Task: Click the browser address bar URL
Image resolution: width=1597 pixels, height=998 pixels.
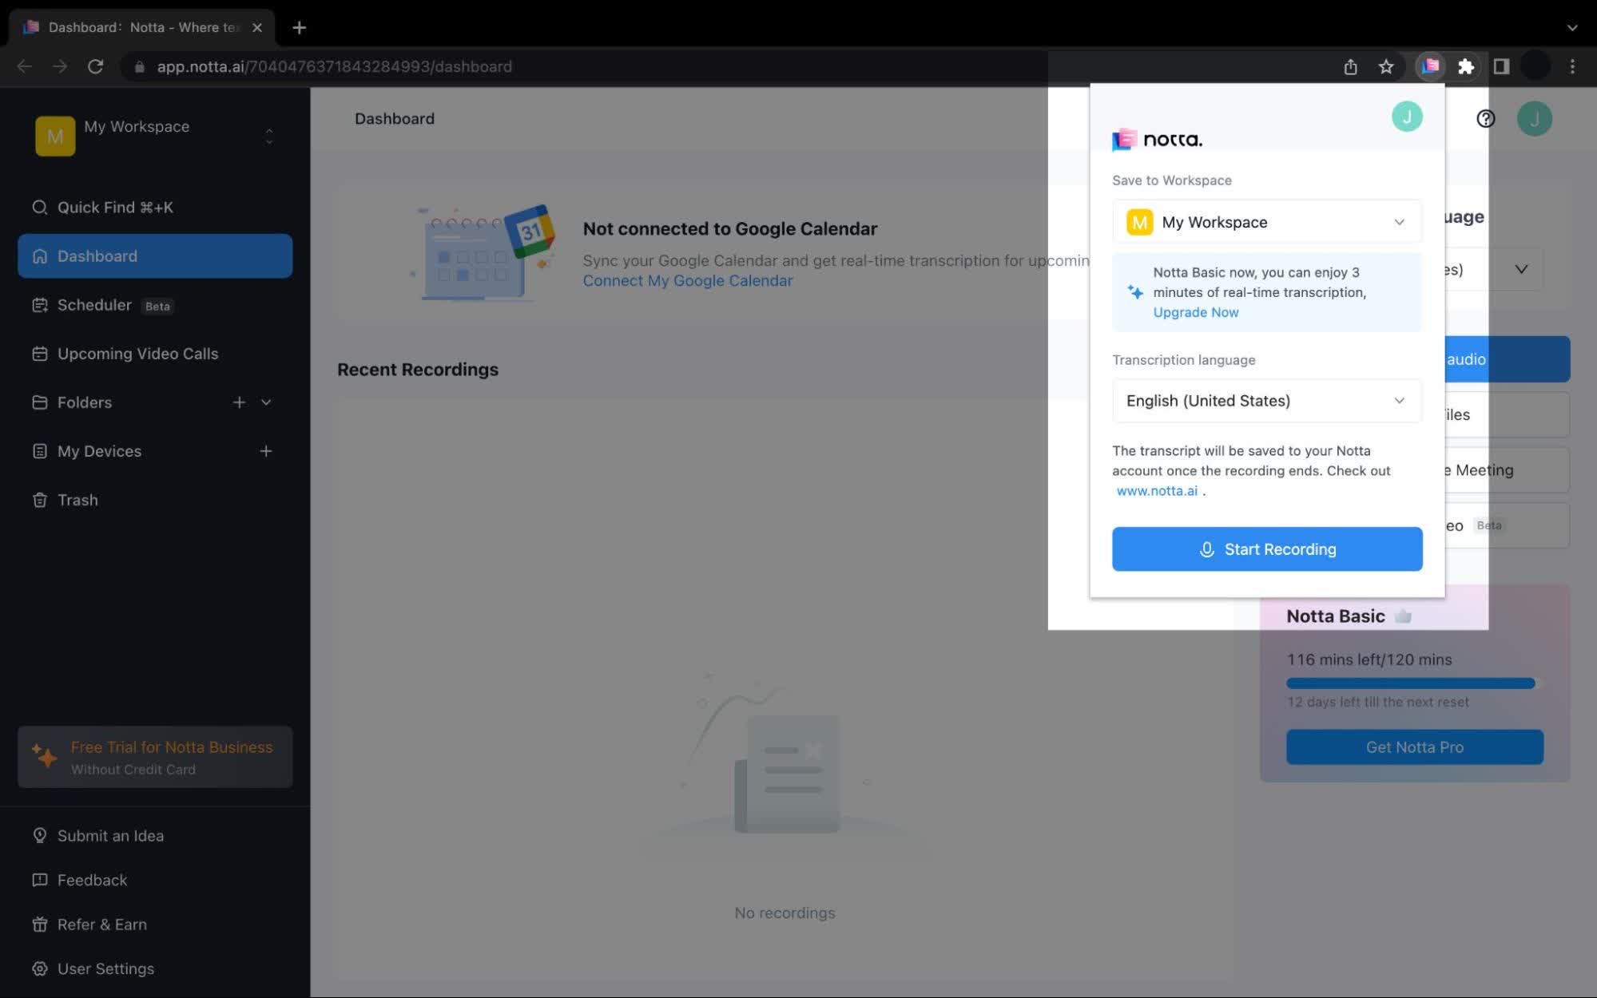Action: [334, 66]
